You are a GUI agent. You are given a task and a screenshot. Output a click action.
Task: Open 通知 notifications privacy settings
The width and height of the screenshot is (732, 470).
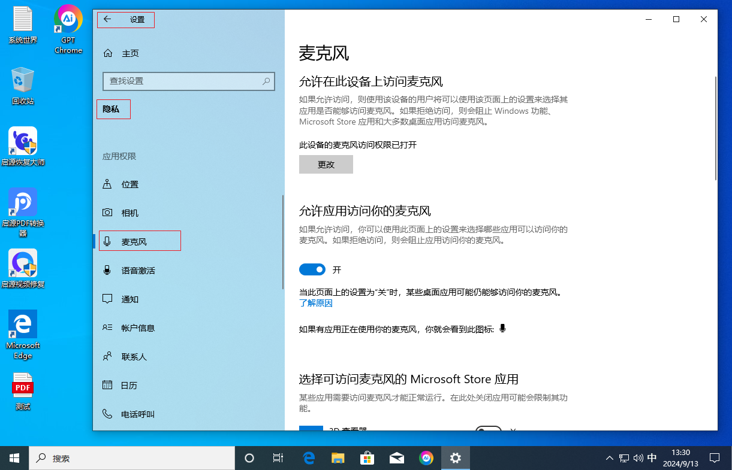(129, 299)
